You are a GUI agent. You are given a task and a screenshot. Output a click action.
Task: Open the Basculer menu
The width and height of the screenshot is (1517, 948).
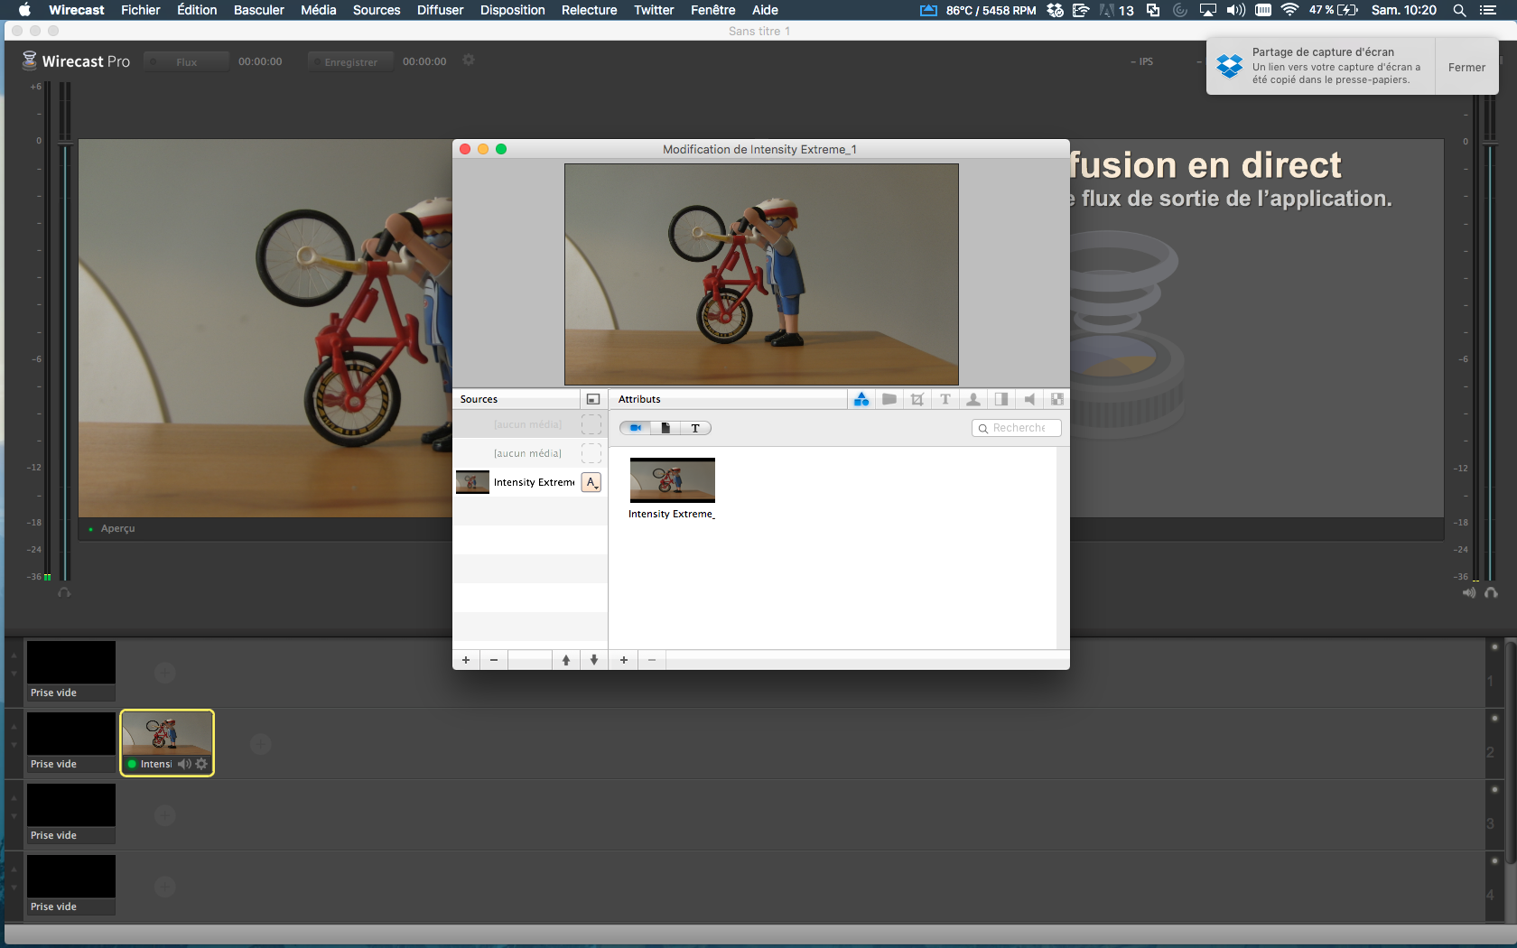coord(258,10)
